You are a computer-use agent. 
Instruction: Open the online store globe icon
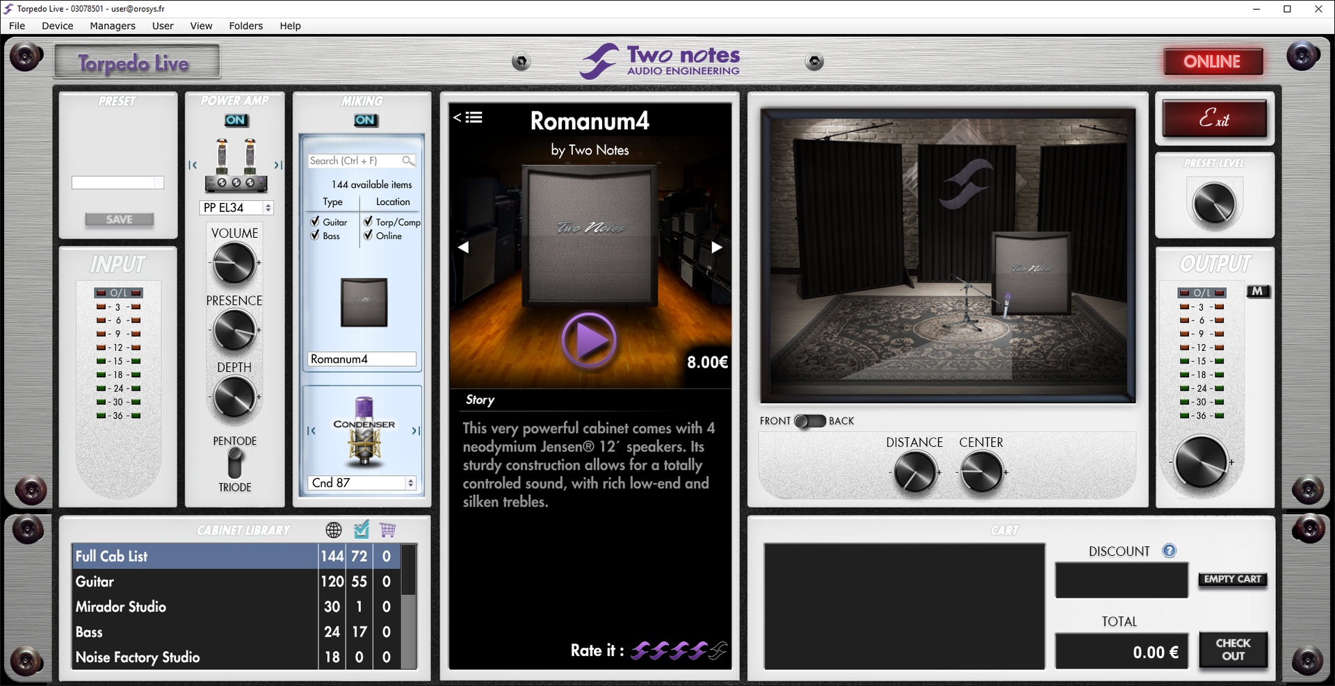click(x=334, y=530)
